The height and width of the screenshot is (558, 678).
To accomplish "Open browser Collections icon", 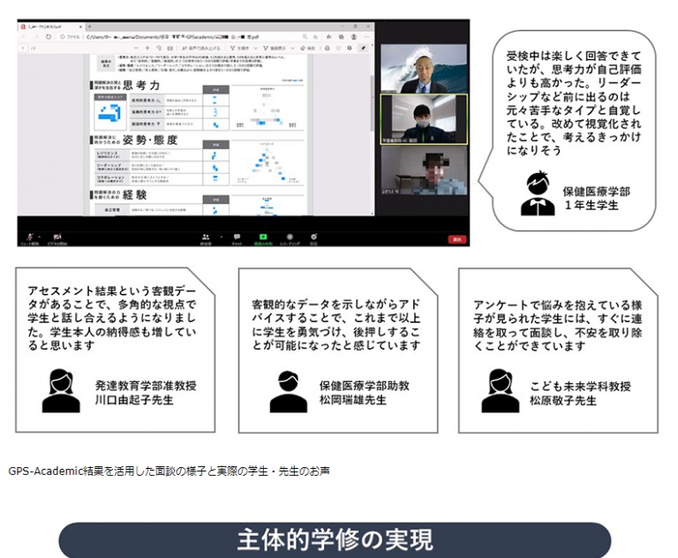I will click(341, 37).
